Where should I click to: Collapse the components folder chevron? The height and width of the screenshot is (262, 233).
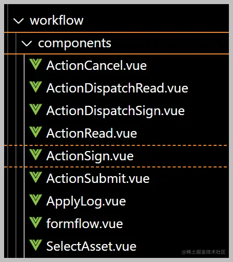27,44
